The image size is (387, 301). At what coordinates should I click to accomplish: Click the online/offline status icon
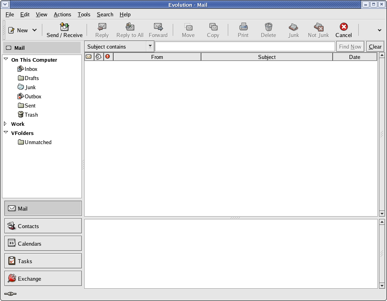(10, 294)
